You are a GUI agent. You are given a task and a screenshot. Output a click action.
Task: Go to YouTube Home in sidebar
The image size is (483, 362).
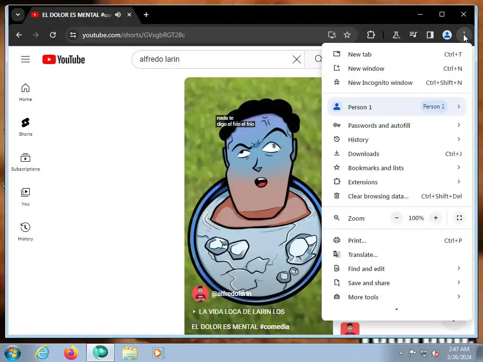coord(25,92)
